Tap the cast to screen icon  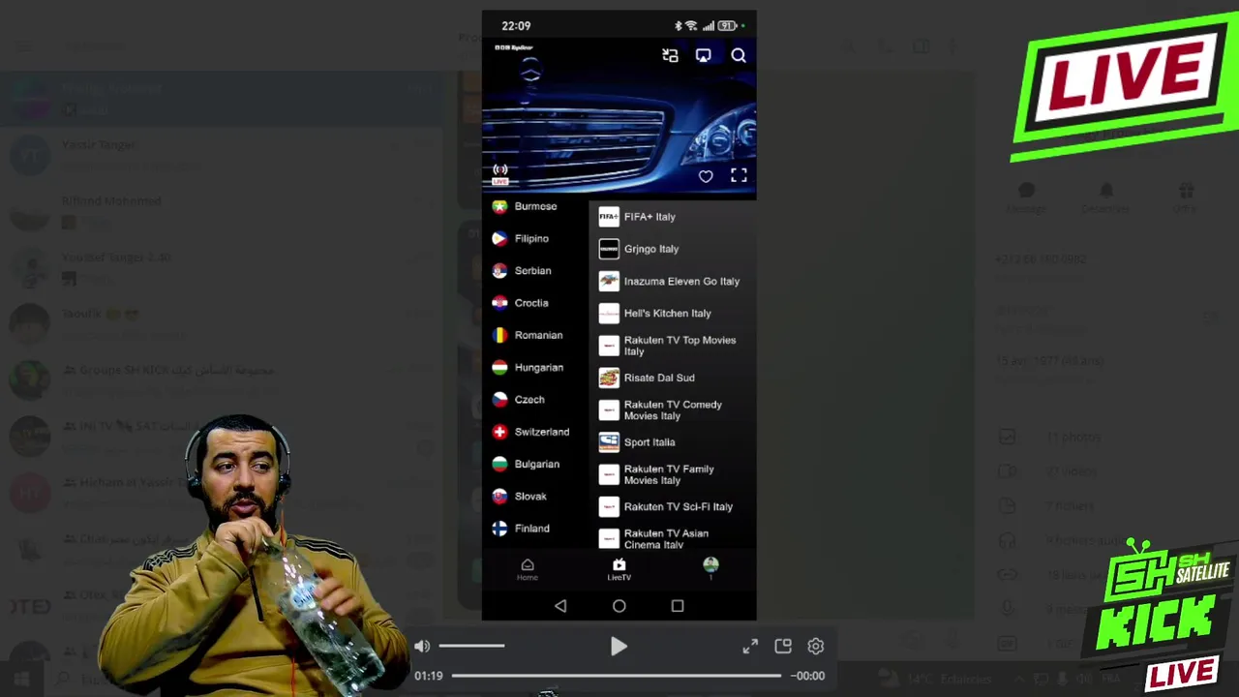(703, 55)
